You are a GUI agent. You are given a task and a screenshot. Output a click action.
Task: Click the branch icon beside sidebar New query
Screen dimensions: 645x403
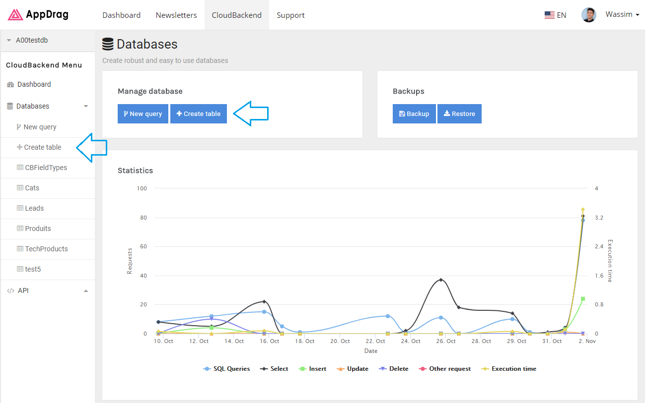click(x=19, y=127)
